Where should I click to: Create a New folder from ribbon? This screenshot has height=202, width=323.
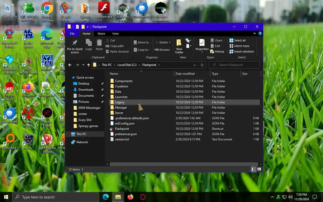click(179, 46)
